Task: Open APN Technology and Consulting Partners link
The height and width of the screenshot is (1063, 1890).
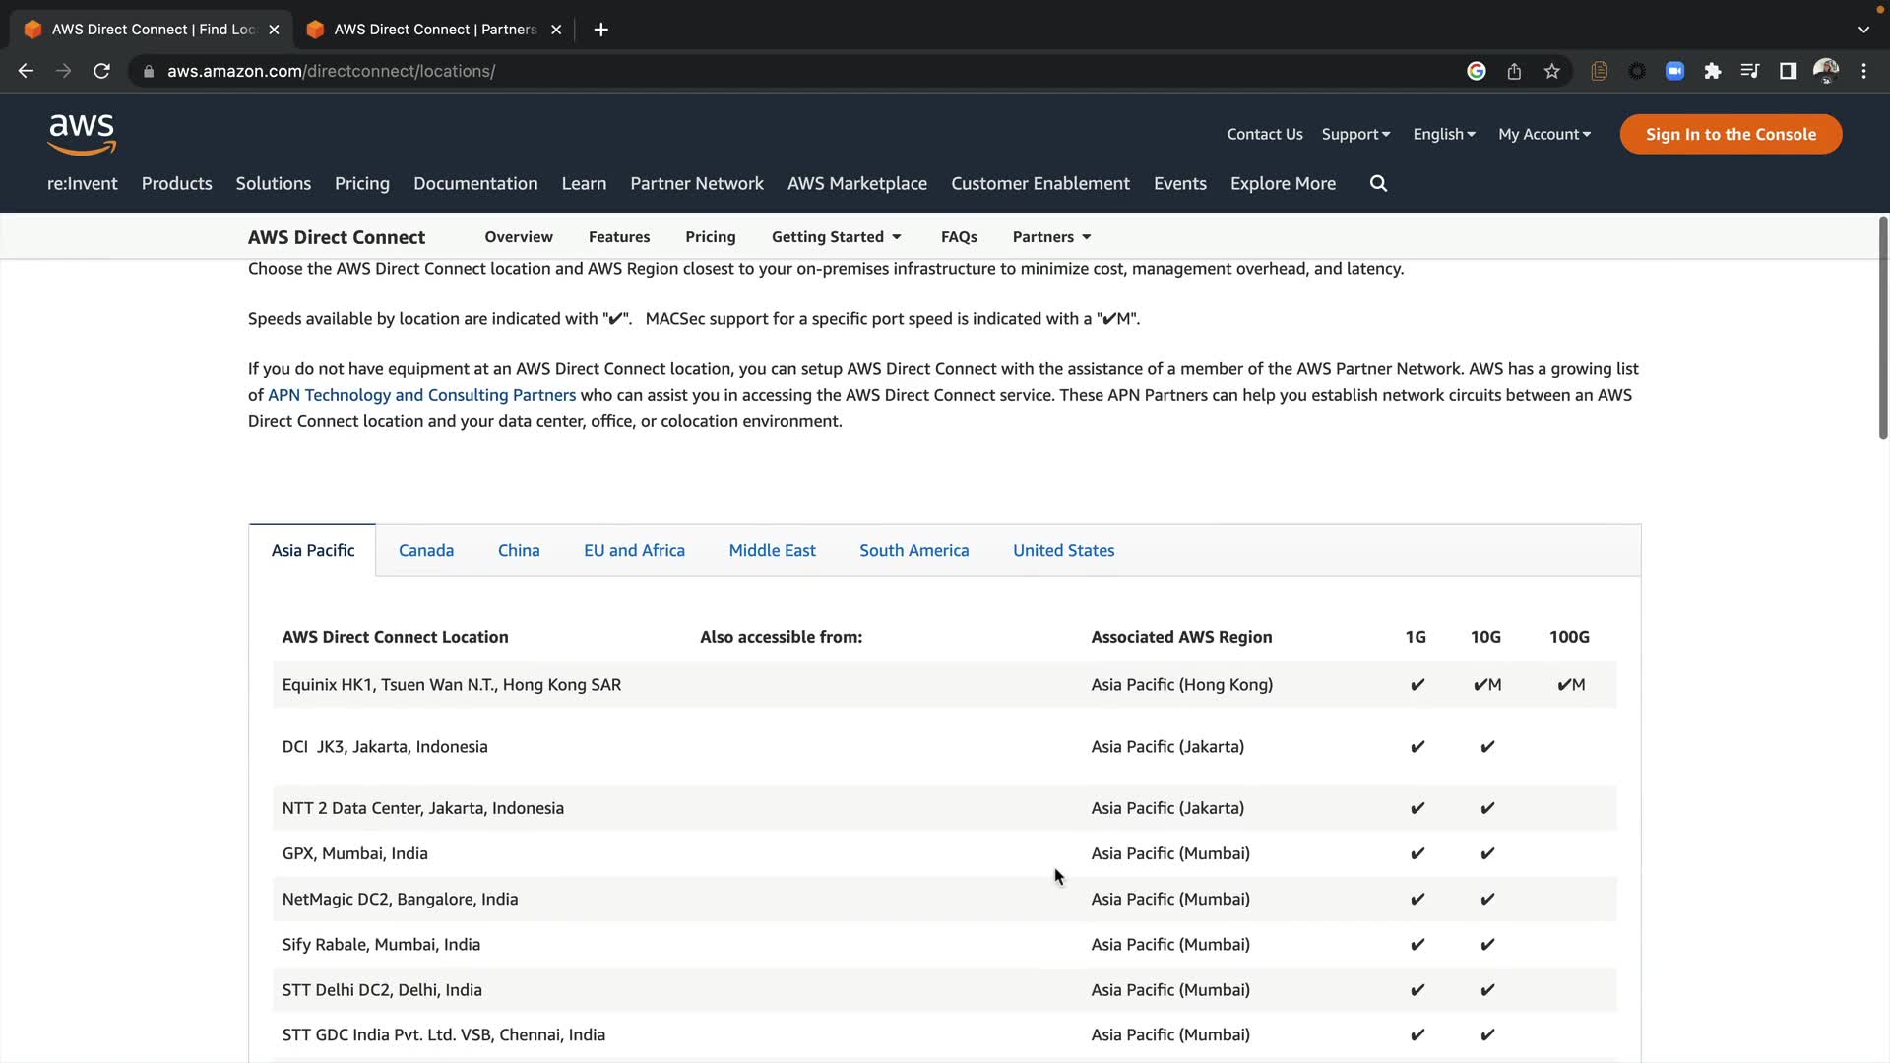Action: point(421,395)
